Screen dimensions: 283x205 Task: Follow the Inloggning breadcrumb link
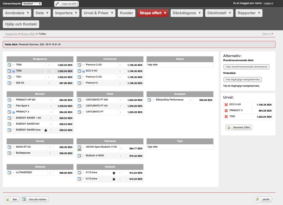11,34
